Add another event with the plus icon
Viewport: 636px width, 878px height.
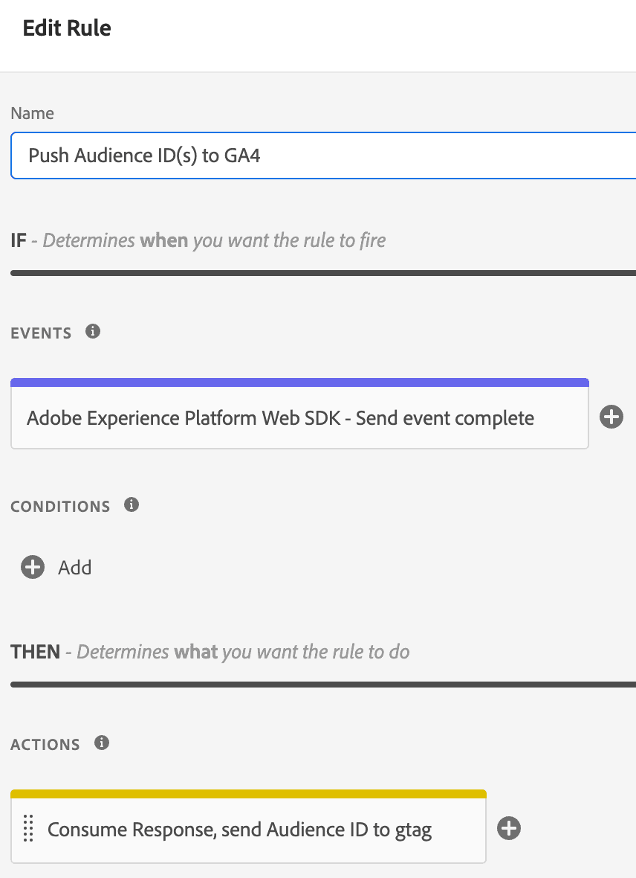pyautogui.click(x=611, y=417)
